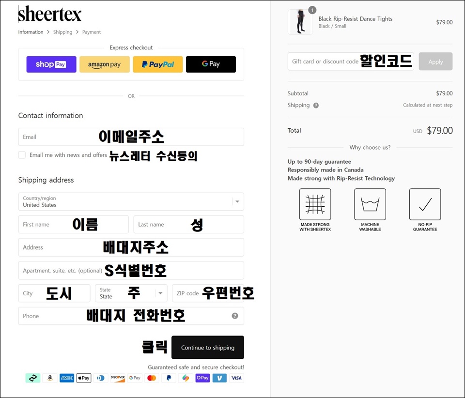Image resolution: width=465 pixels, height=398 pixels.
Task: Open Shipping cost help icon
Action: [316, 105]
